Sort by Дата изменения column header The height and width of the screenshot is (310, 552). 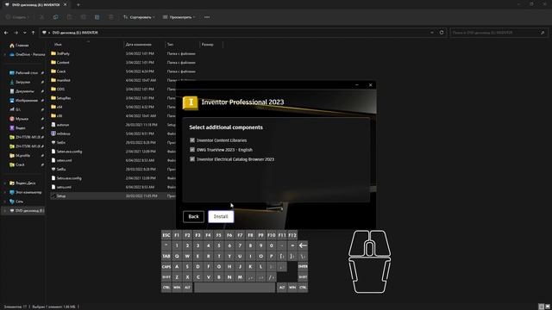point(139,45)
